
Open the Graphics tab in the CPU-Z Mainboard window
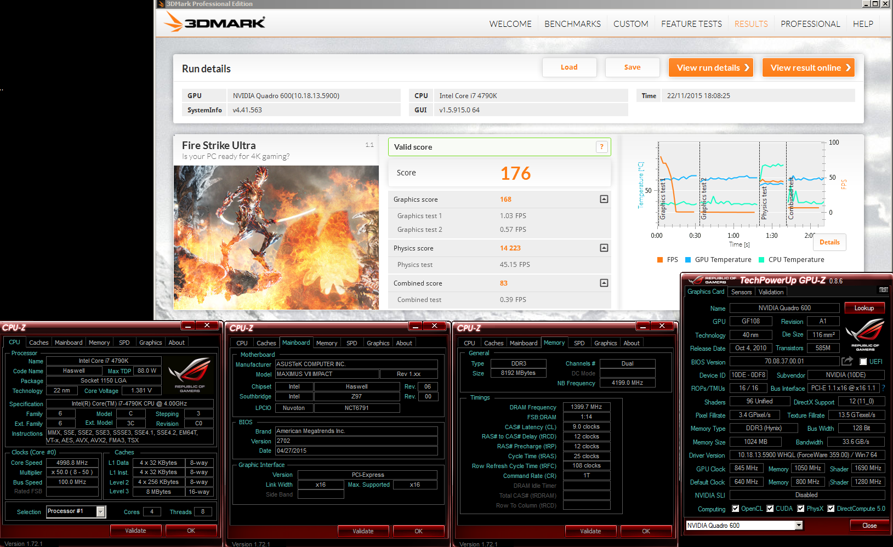[378, 343]
